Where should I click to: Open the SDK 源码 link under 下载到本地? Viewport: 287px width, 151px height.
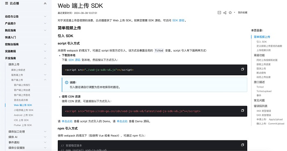[74, 60]
